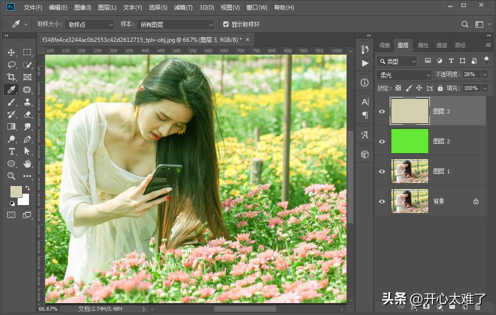The image size is (496, 315).
Task: Hide the 图层 2 layer
Action: 382,141
